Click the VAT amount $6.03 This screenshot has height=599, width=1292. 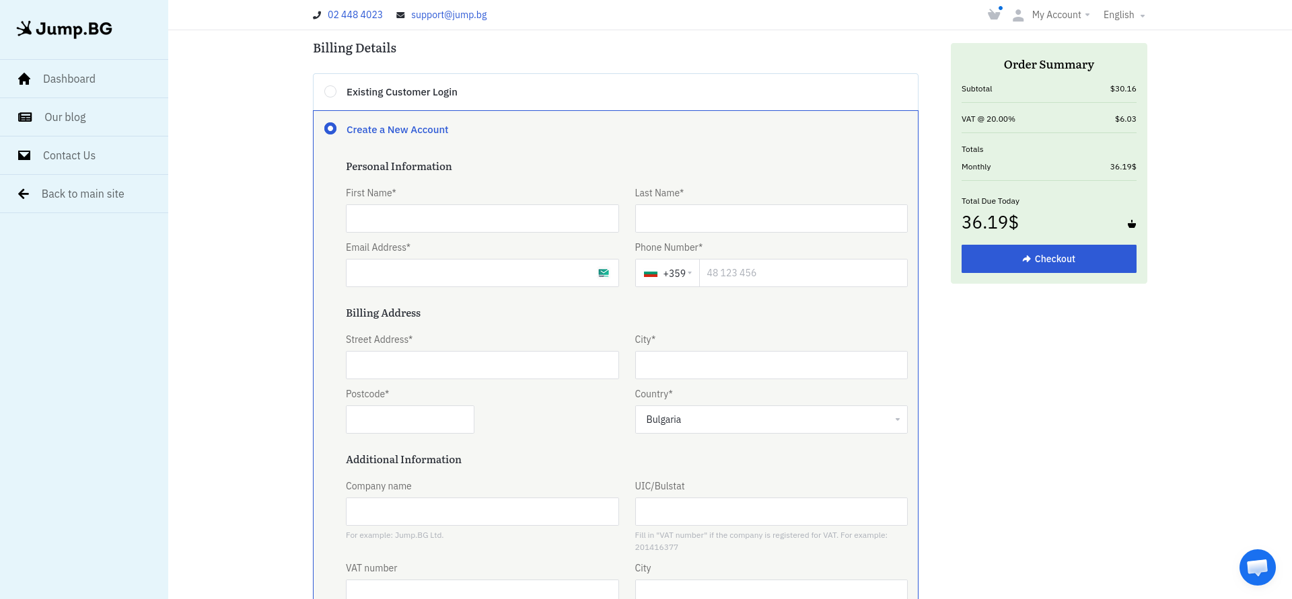coord(1125,119)
